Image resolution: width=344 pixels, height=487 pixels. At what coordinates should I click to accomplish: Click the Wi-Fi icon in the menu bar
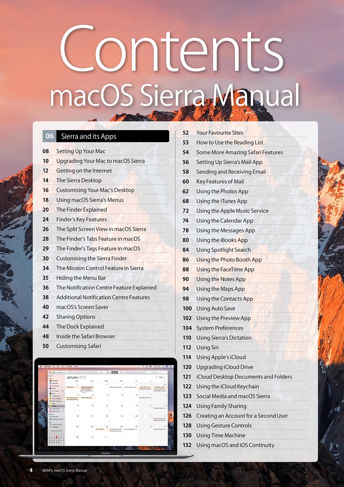pos(144,366)
